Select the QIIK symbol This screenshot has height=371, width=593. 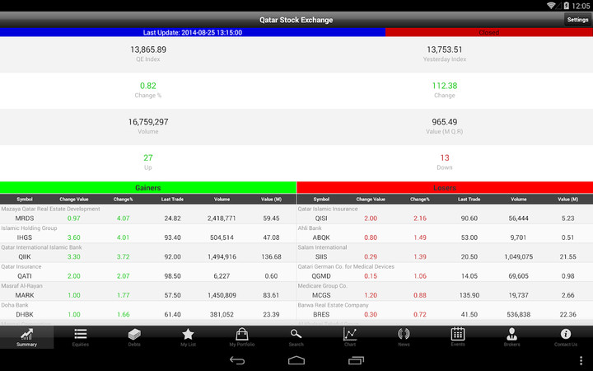[25, 256]
